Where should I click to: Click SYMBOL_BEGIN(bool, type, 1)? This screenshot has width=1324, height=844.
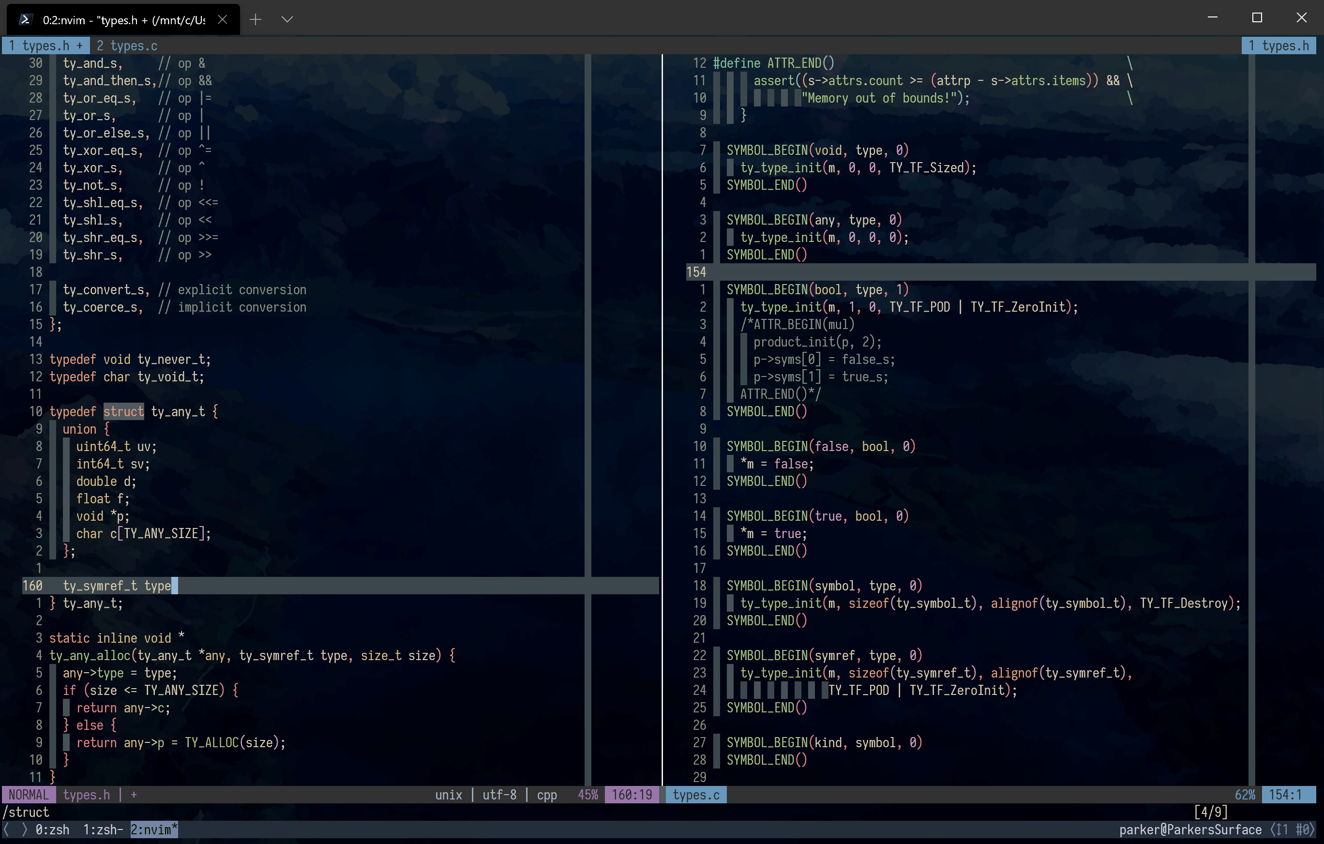(818, 289)
